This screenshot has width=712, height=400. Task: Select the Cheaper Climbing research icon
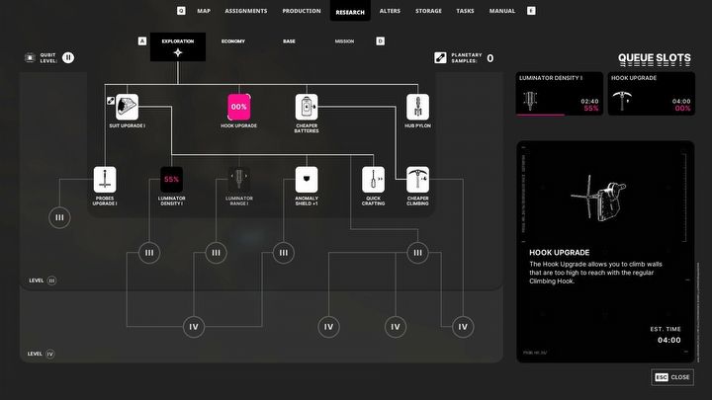pos(418,179)
